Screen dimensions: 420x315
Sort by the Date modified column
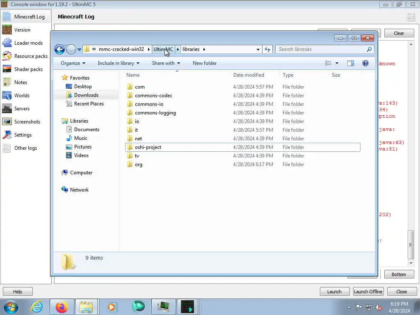click(254, 75)
